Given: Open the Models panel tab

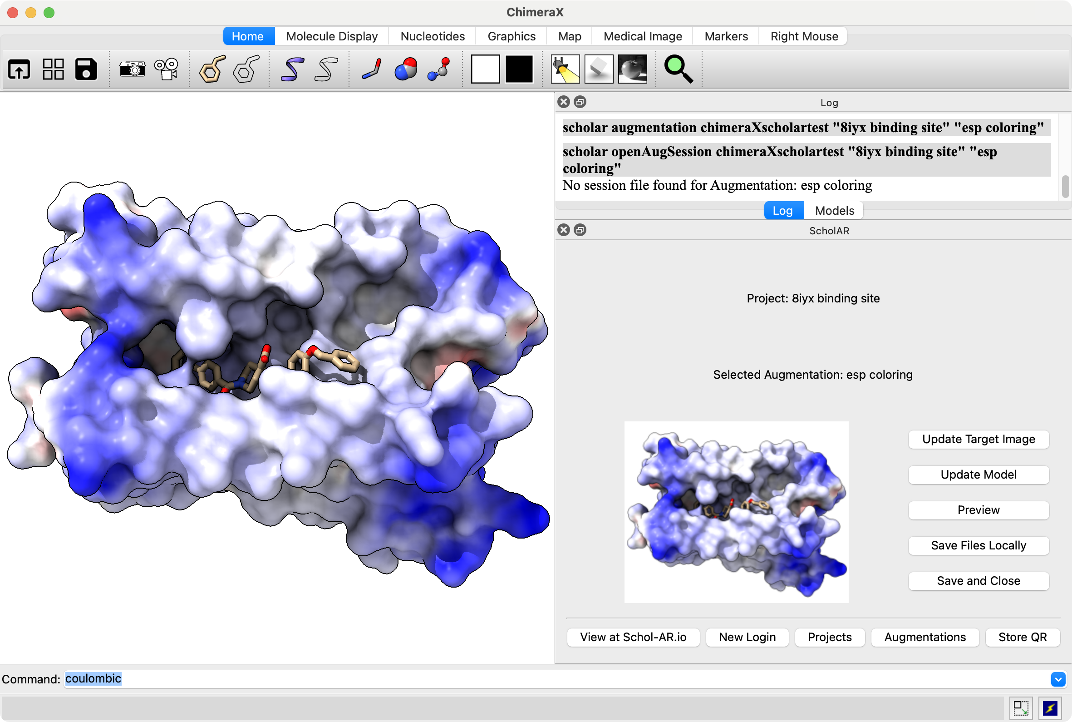Looking at the screenshot, I should tap(834, 210).
